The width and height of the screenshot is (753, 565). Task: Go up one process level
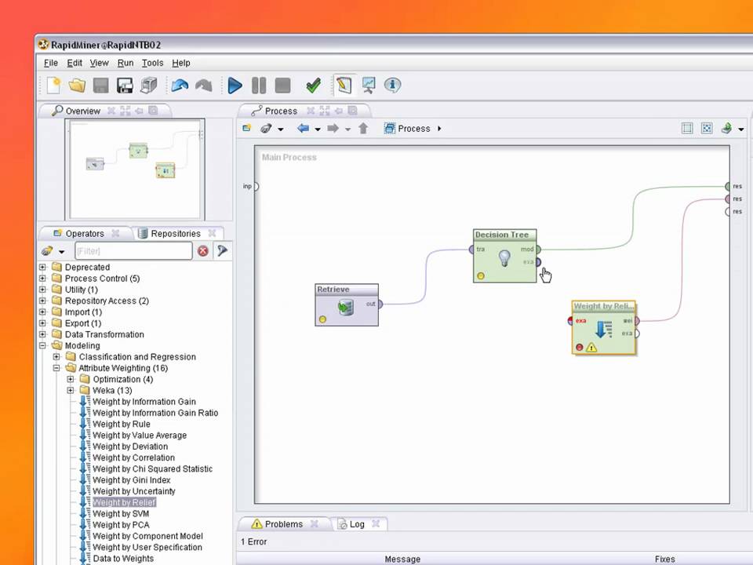[x=363, y=128]
